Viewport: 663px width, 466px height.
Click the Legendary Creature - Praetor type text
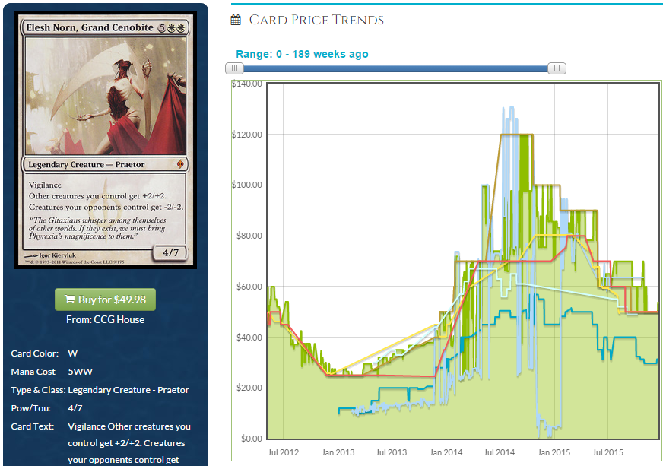[128, 390]
